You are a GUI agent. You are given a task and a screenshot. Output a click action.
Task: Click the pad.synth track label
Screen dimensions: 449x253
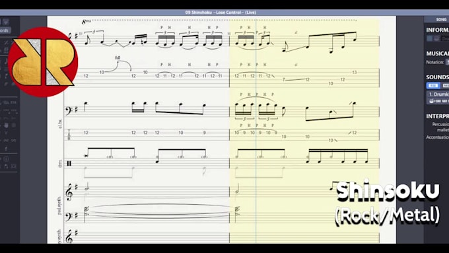59,205
